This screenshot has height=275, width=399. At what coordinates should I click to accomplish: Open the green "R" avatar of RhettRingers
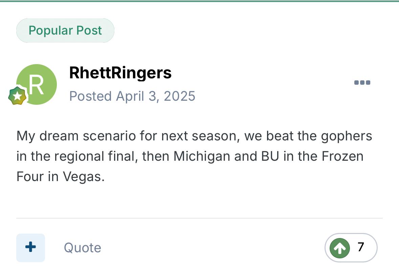point(37,84)
